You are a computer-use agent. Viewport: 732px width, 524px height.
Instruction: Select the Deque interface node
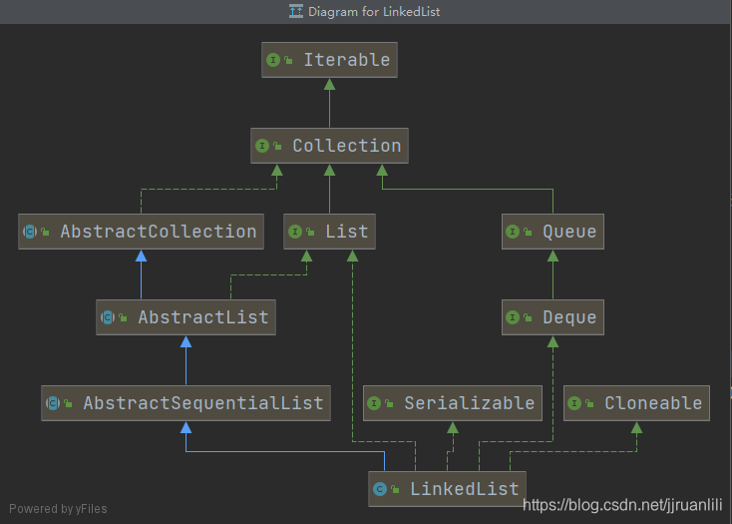[552, 317]
